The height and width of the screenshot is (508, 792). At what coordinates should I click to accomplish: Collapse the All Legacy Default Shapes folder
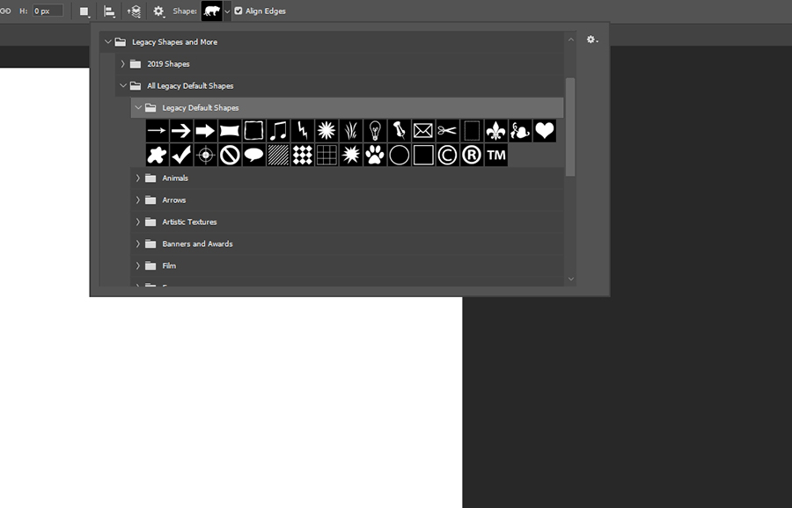point(122,86)
